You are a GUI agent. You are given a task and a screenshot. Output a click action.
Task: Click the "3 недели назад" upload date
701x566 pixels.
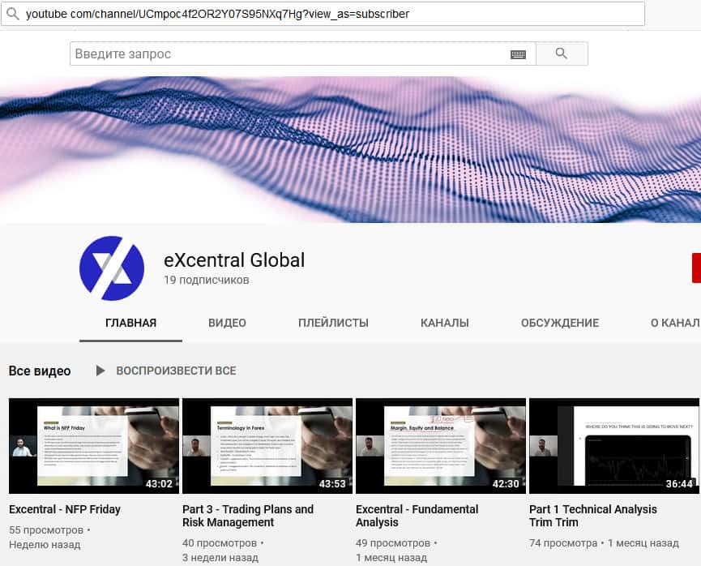pos(220,558)
